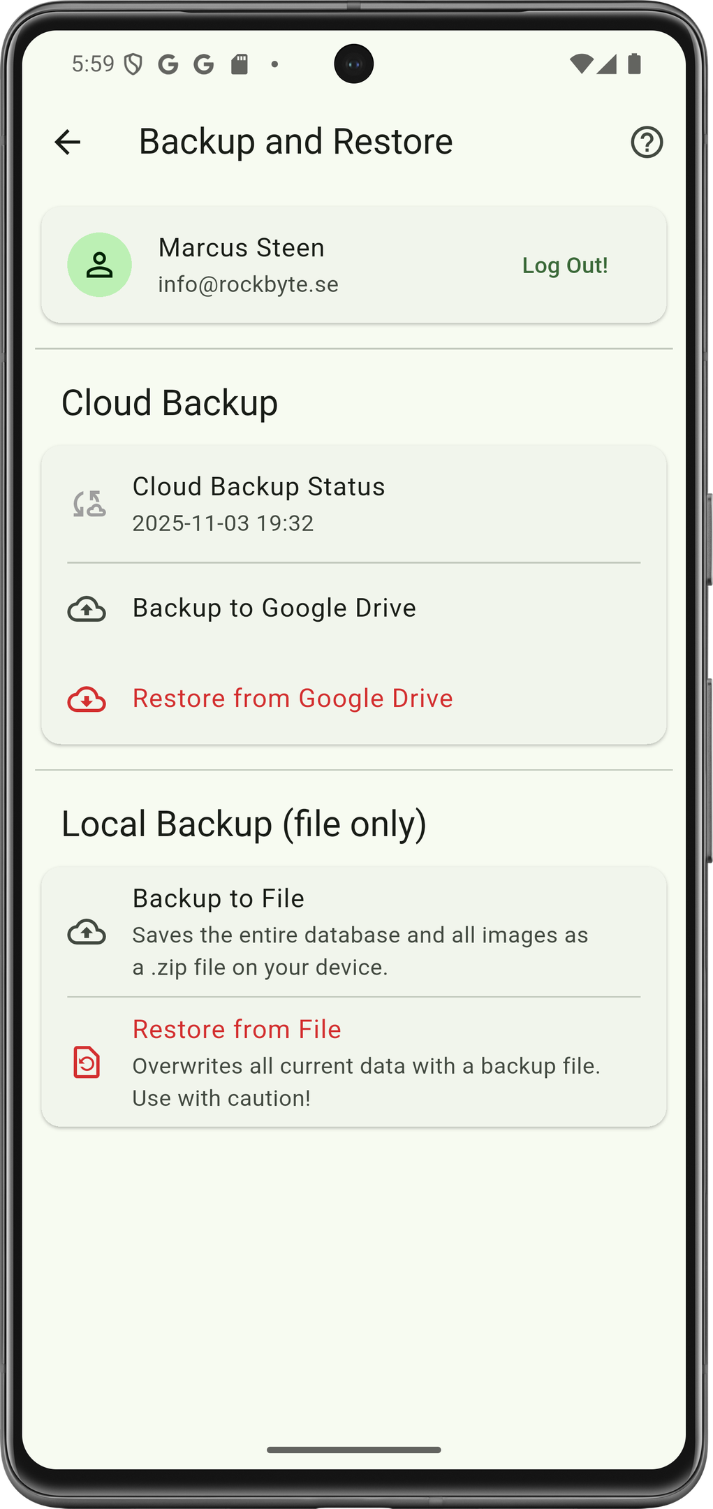Tap the Marcus Steen account name
This screenshot has width=713, height=1509.
242,248
